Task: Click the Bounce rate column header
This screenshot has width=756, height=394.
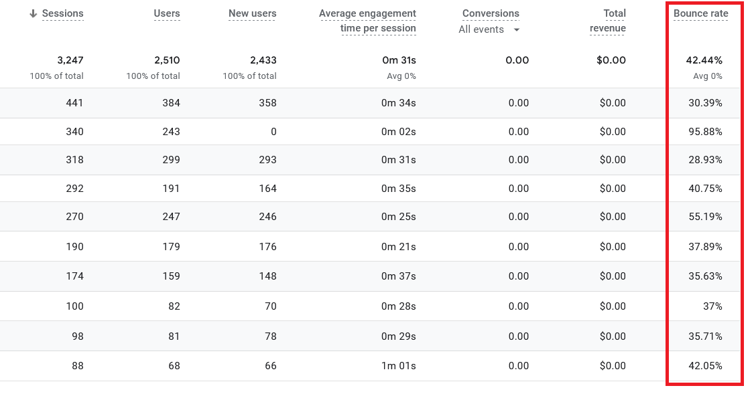Action: 700,14
